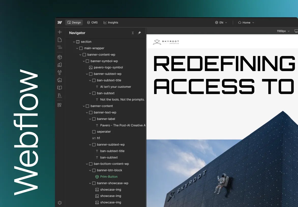Open the Navigator panel icon
Viewport: 298px width, 207px height.
[x=60, y=47]
